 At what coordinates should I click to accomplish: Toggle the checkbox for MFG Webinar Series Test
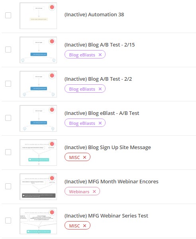[8, 220]
